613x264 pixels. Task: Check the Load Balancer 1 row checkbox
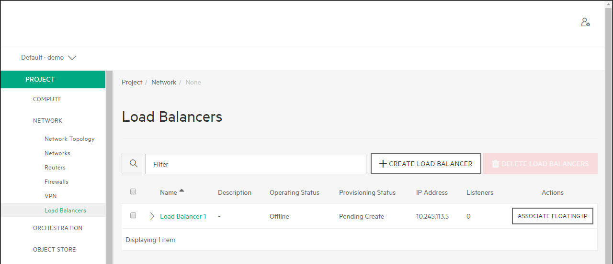point(133,216)
